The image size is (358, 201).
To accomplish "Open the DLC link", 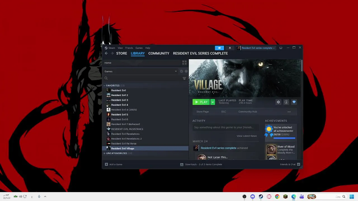I will click(x=223, y=112).
